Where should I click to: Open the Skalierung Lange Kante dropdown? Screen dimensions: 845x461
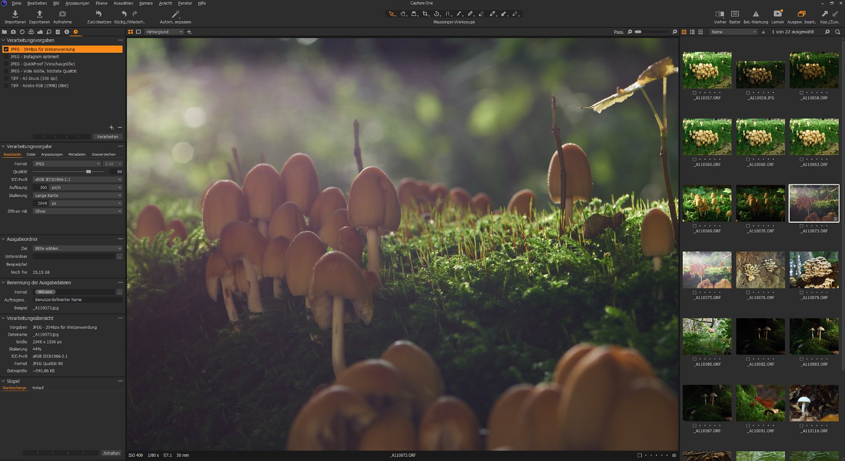[x=77, y=195]
